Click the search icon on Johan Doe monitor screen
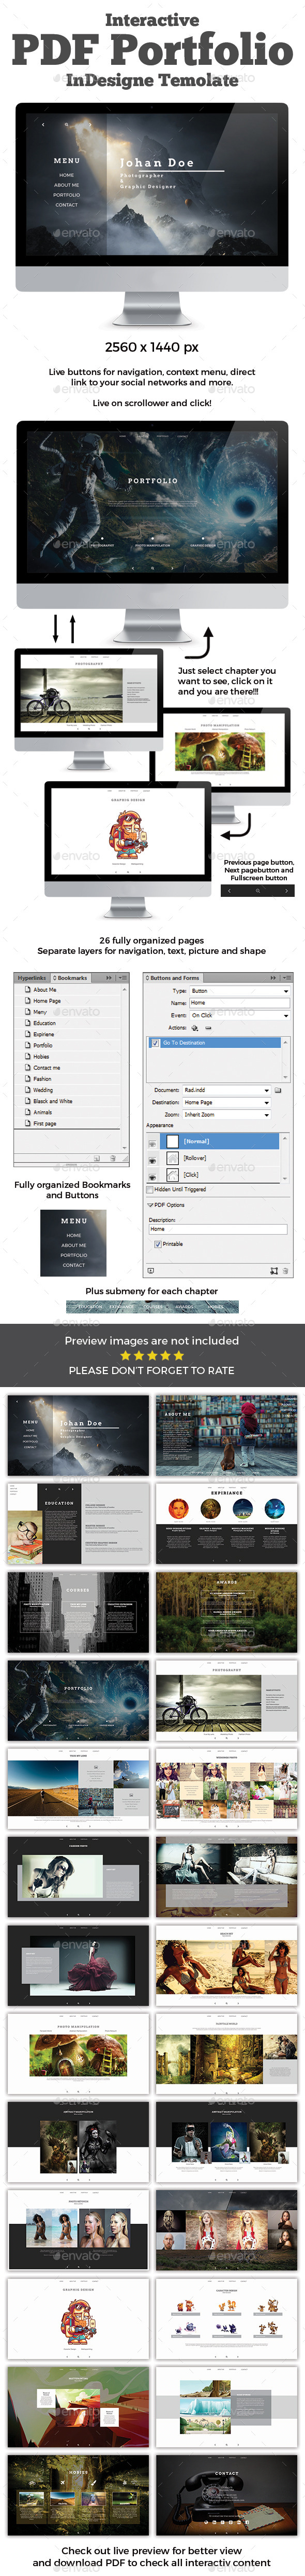 (x=67, y=125)
